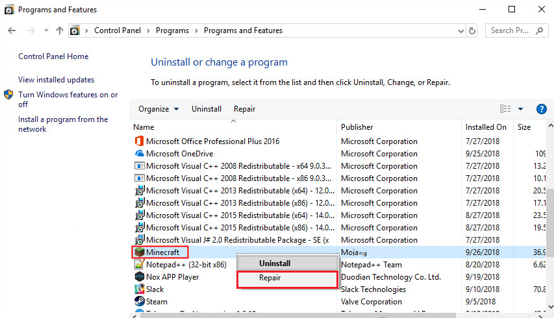Click the 9/25/2018 install date cell
This screenshot has width=554, height=318.
(x=483, y=154)
